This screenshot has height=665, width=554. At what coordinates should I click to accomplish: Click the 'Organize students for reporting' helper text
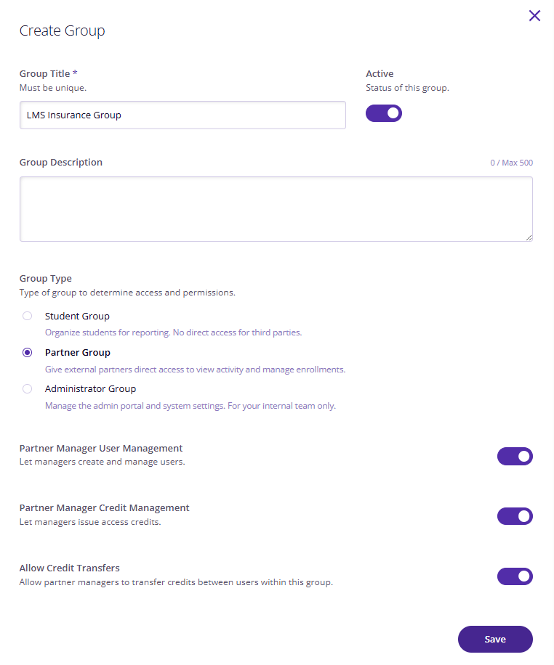point(173,332)
